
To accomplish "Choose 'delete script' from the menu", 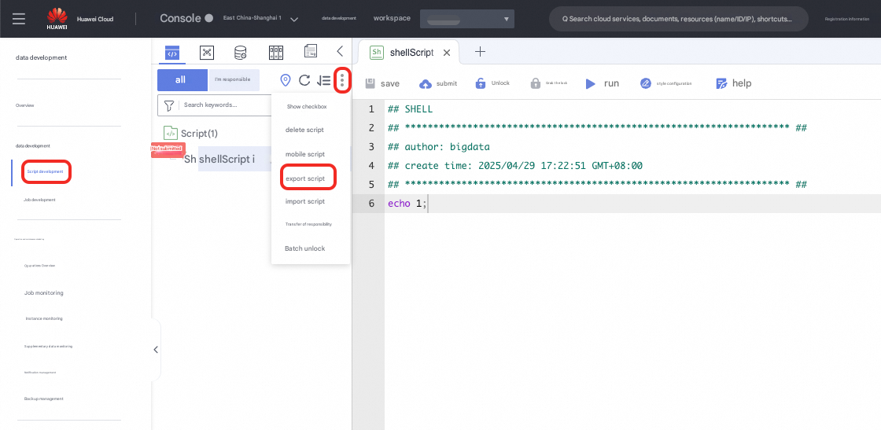I will click(x=304, y=130).
